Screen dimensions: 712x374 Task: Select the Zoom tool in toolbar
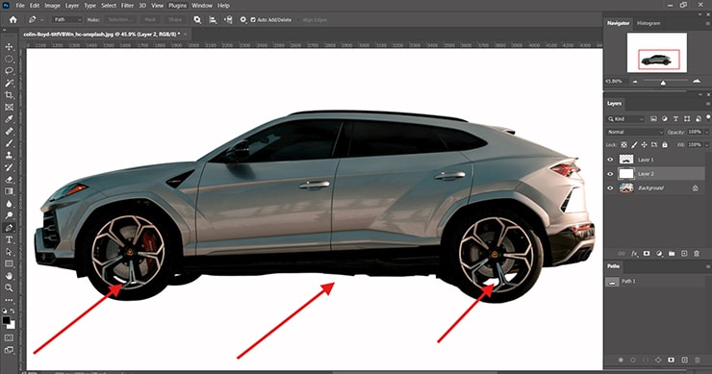pyautogui.click(x=9, y=287)
